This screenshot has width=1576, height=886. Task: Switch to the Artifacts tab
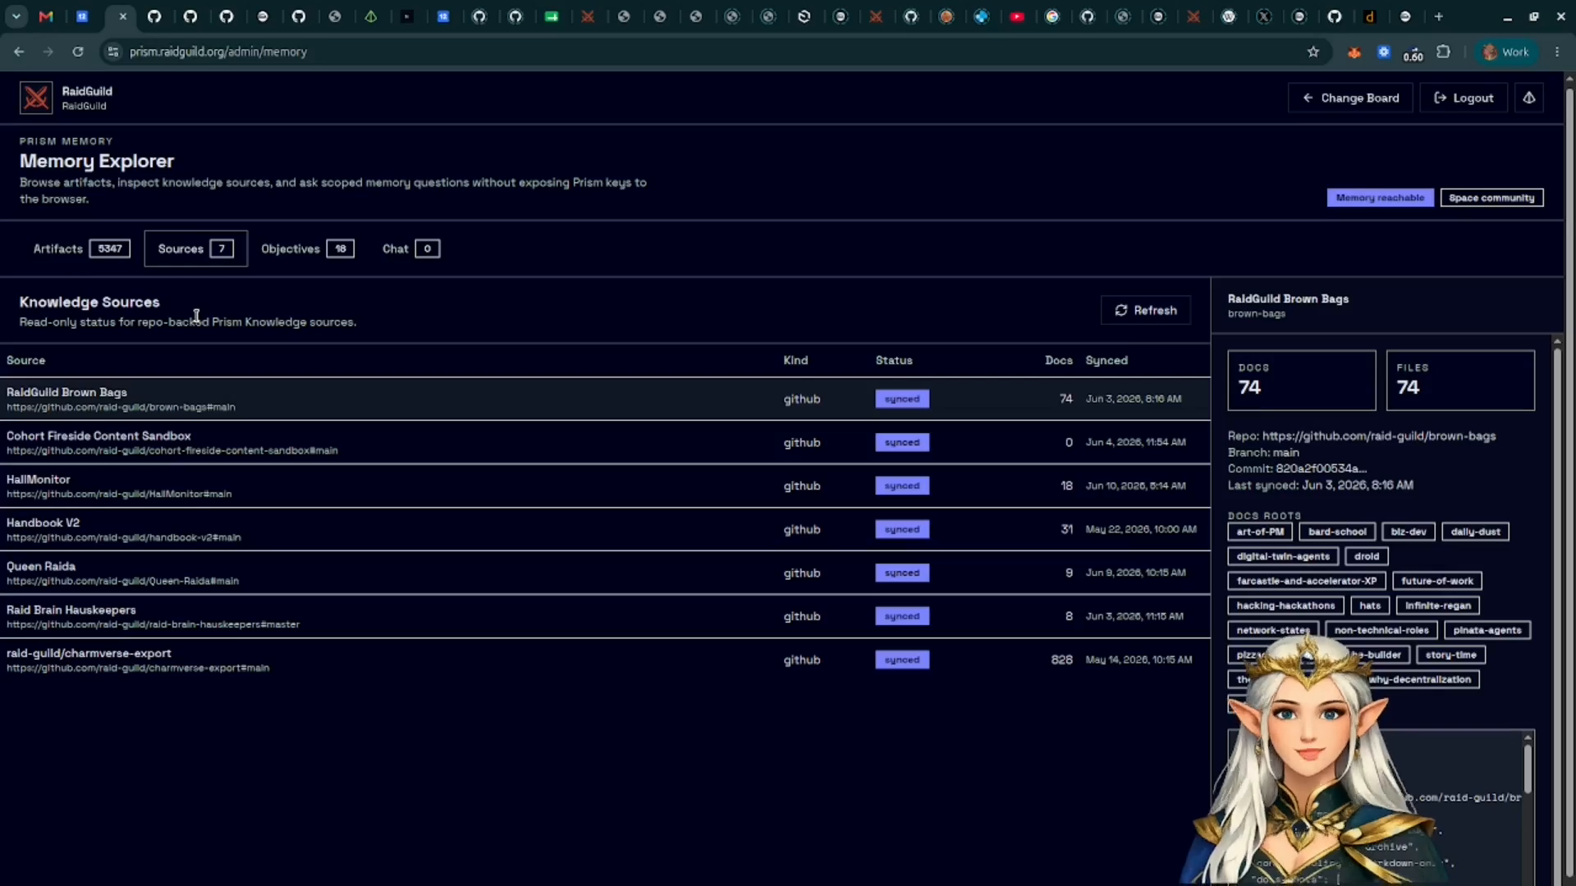tap(81, 249)
